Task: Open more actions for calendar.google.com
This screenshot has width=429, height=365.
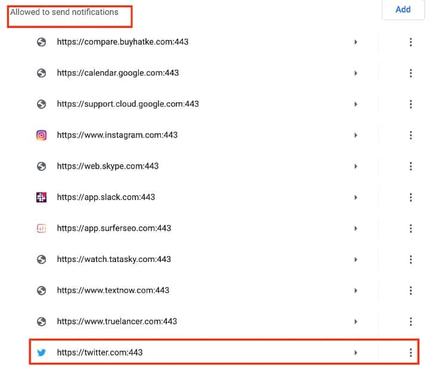Action: (411, 73)
